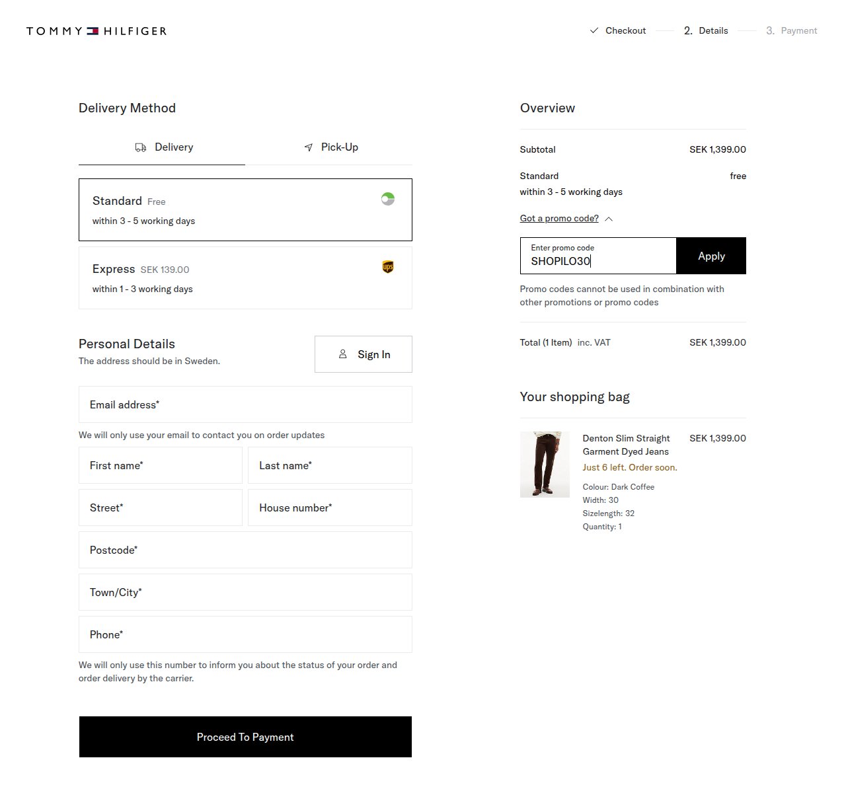Click the 'Got a promo code?' link
This screenshot has width=846, height=793.
[x=559, y=219]
